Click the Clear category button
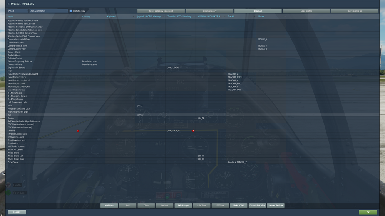 209,11
